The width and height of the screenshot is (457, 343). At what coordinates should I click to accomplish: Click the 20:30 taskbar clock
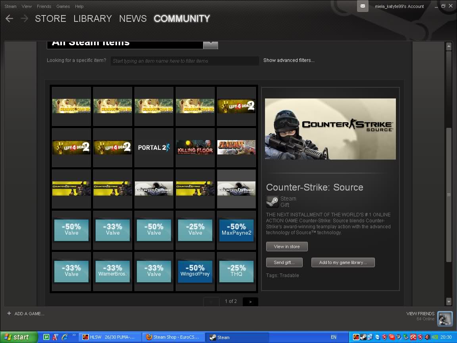pyautogui.click(x=446, y=337)
